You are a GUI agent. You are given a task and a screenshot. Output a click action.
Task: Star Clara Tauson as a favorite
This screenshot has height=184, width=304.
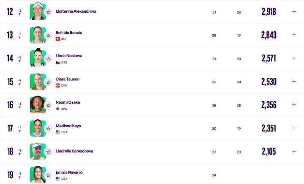tap(48, 82)
